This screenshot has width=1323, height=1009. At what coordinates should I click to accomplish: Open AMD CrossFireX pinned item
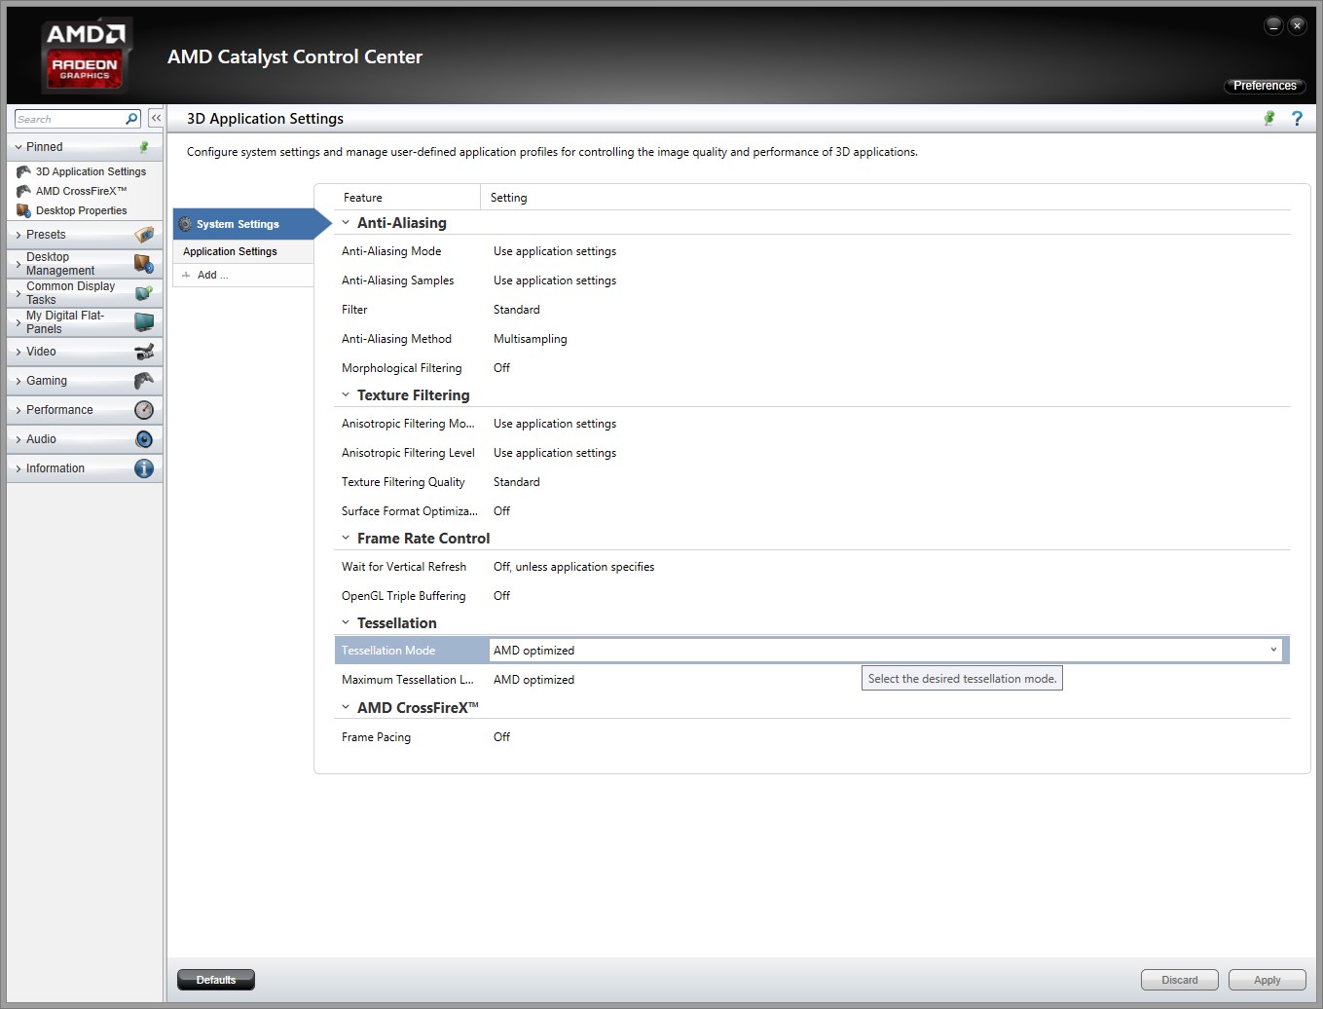click(81, 191)
